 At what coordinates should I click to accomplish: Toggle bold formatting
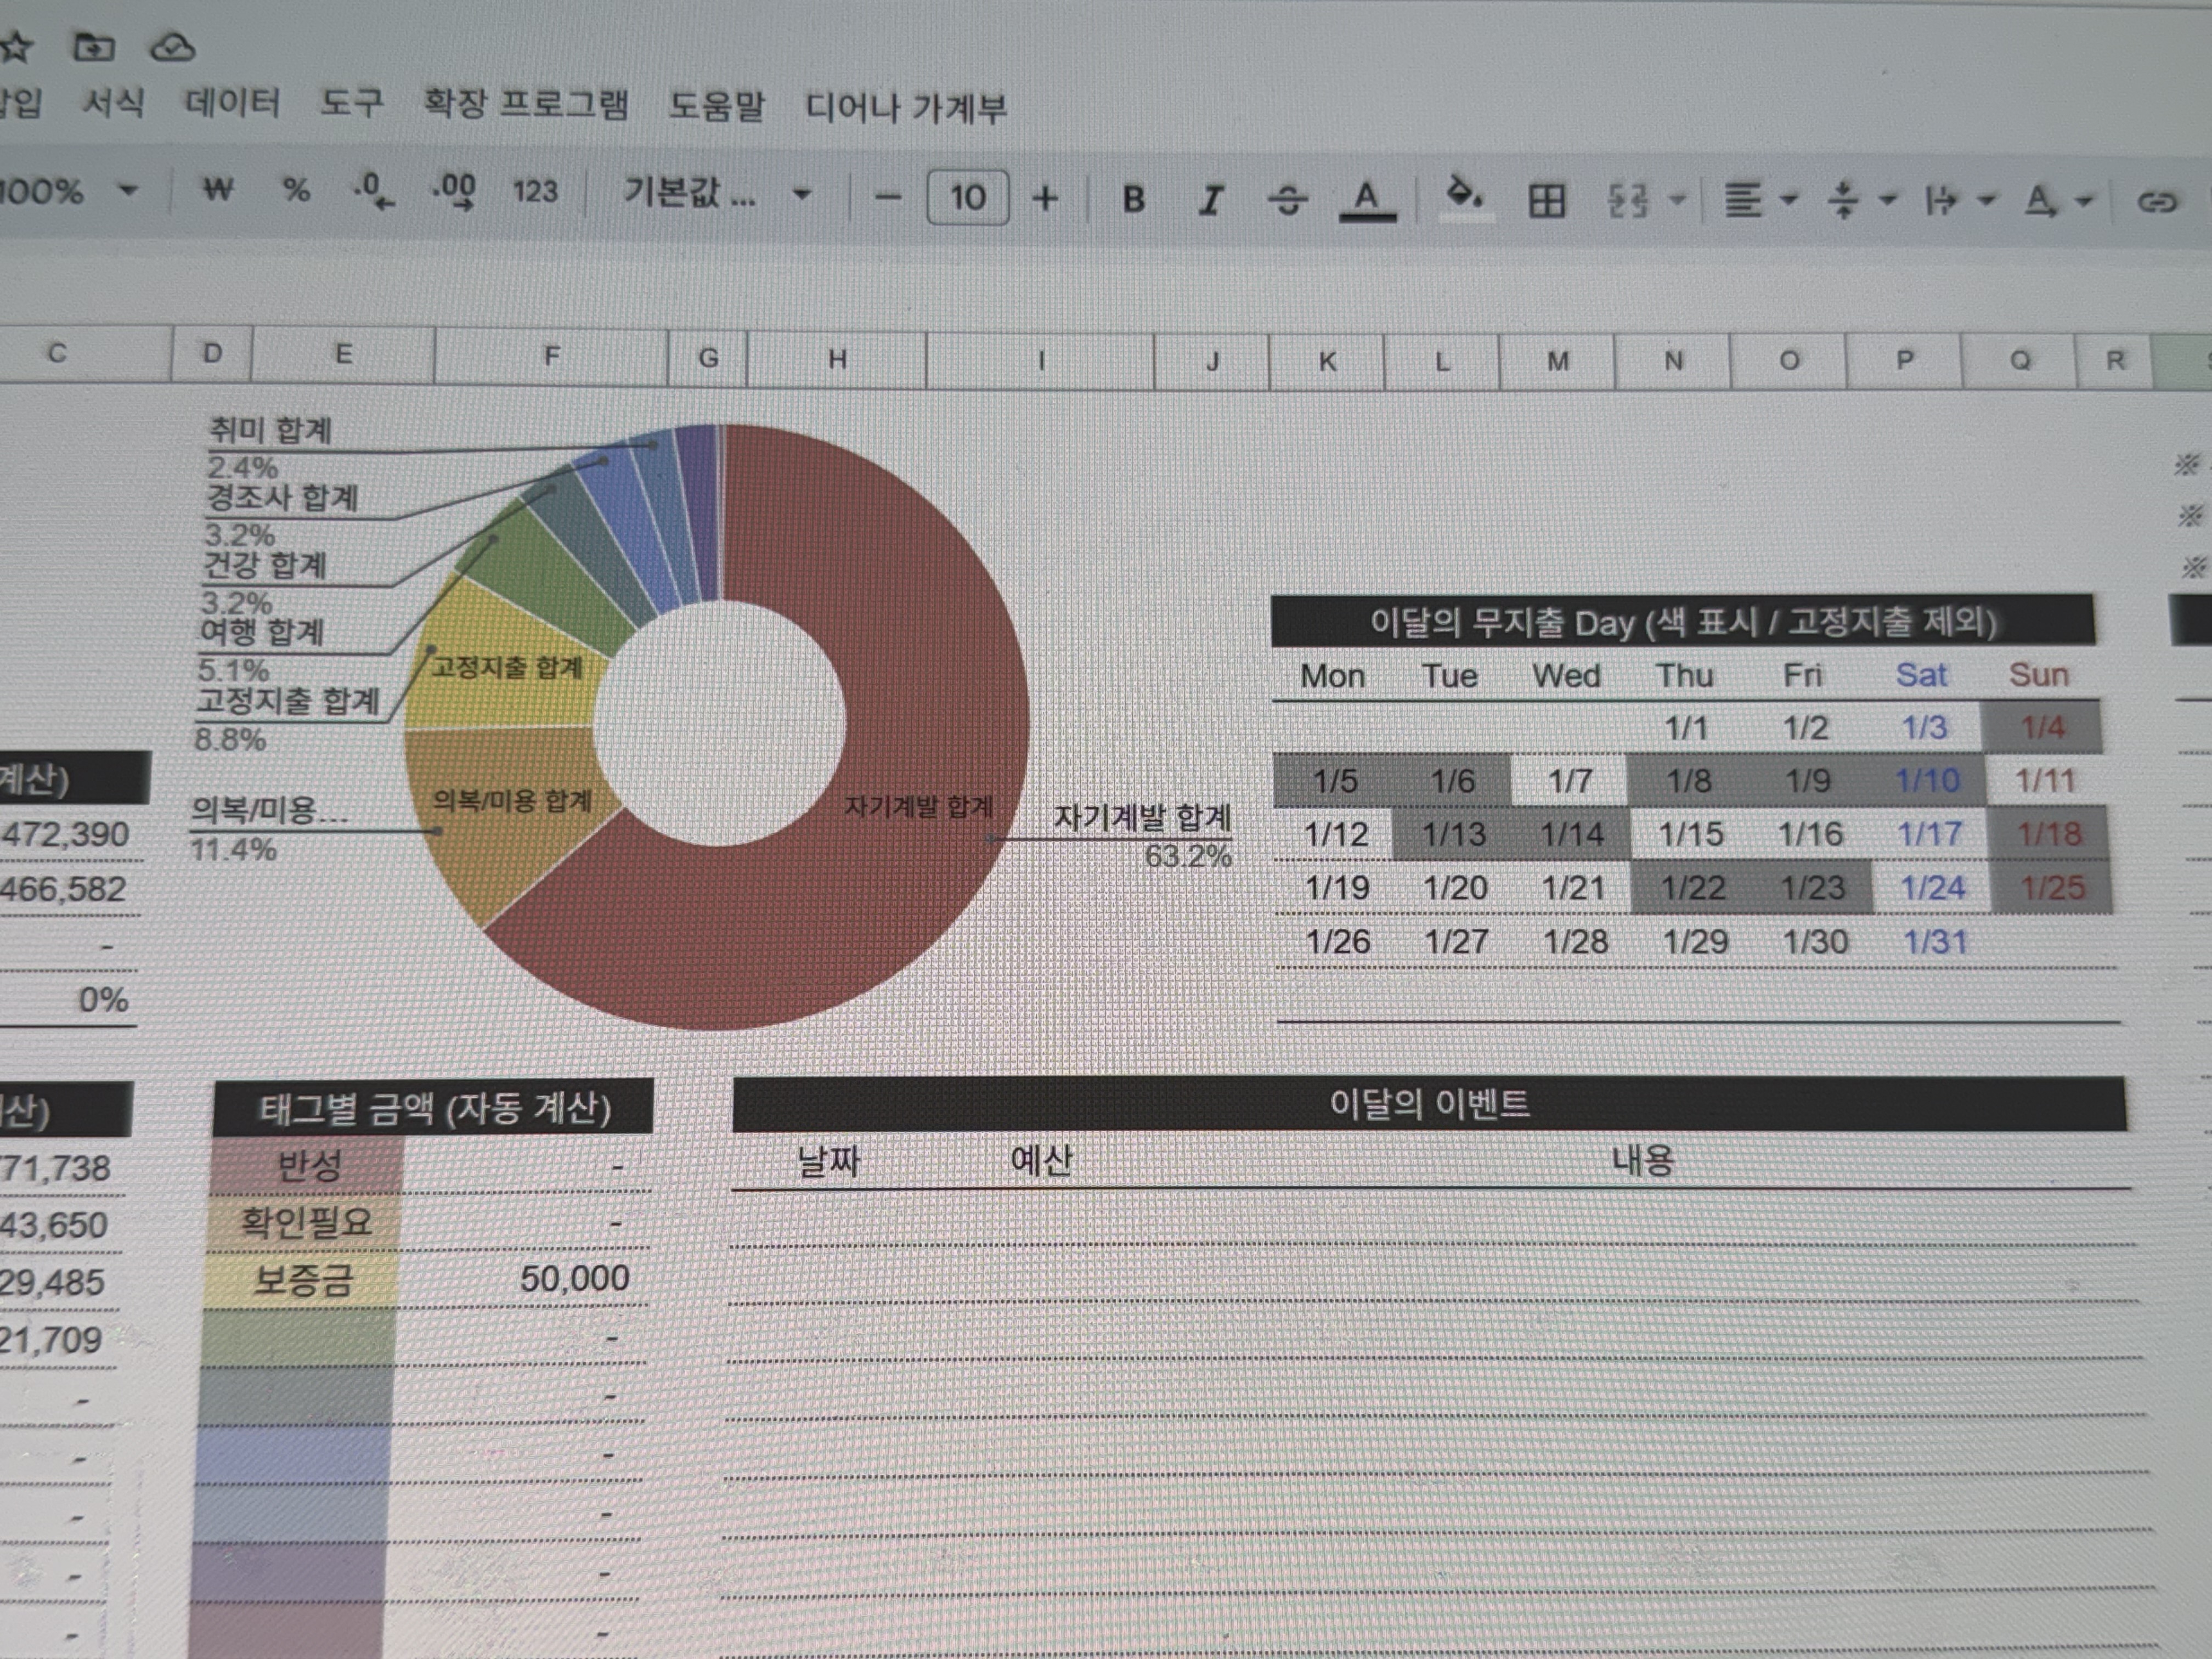point(1133,199)
